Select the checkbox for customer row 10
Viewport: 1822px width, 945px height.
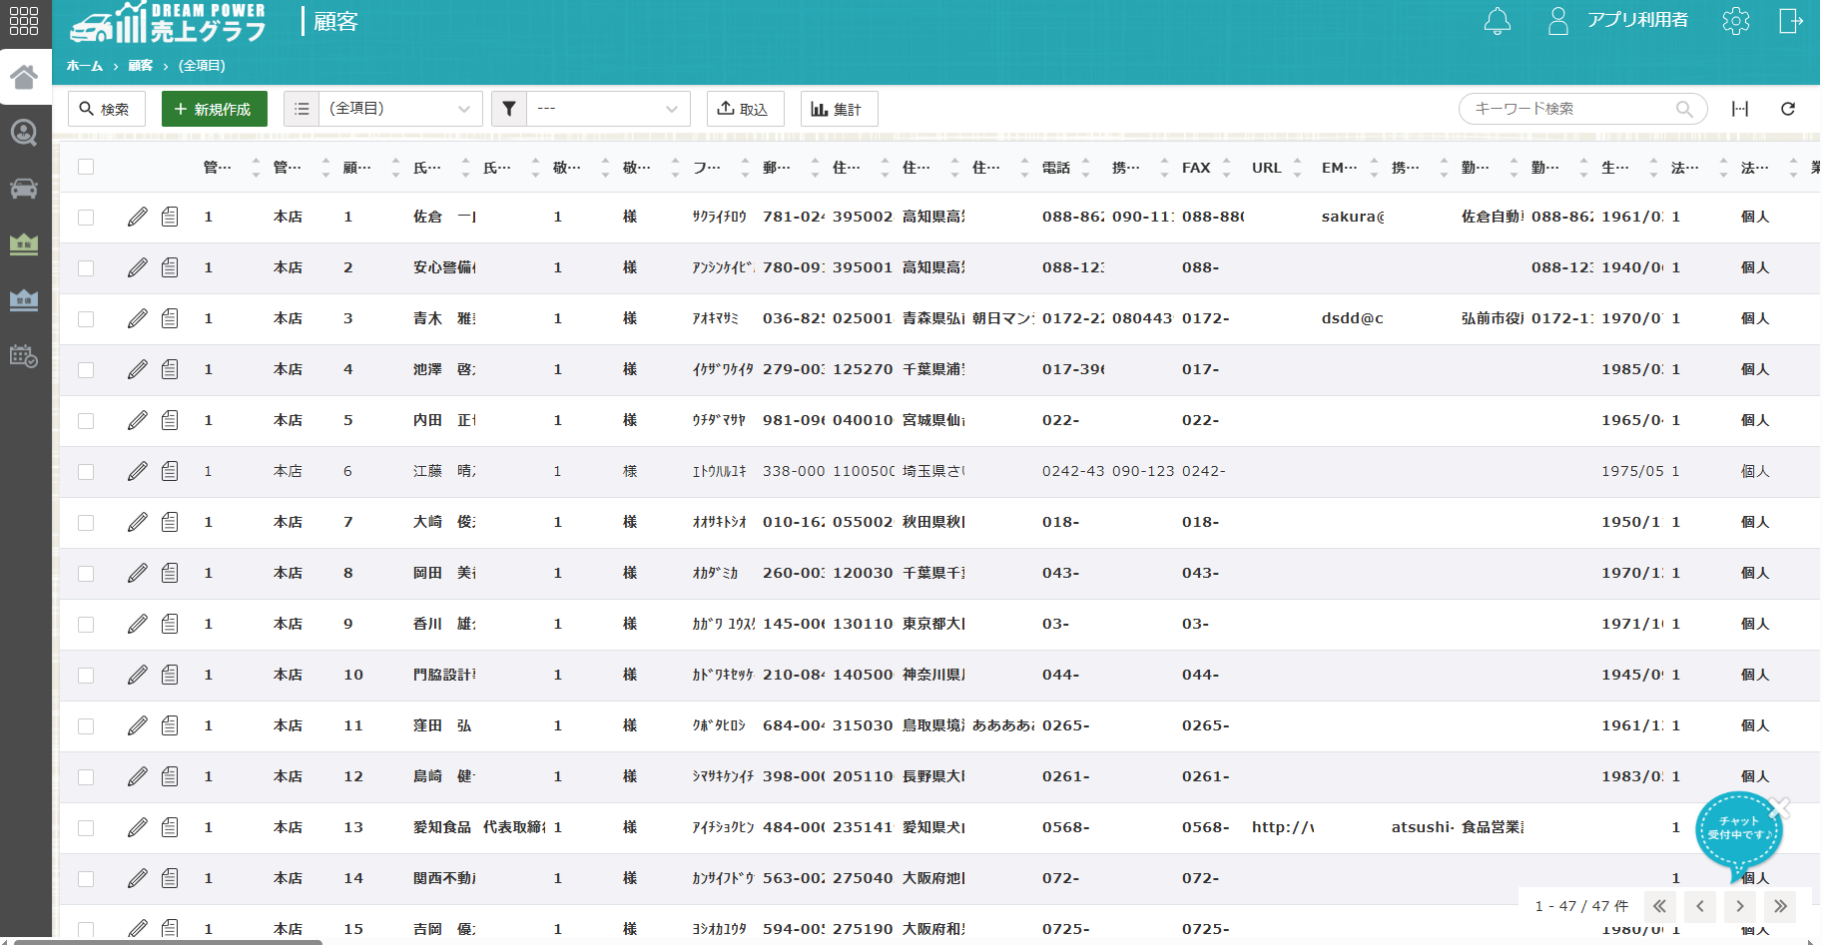[x=86, y=675]
